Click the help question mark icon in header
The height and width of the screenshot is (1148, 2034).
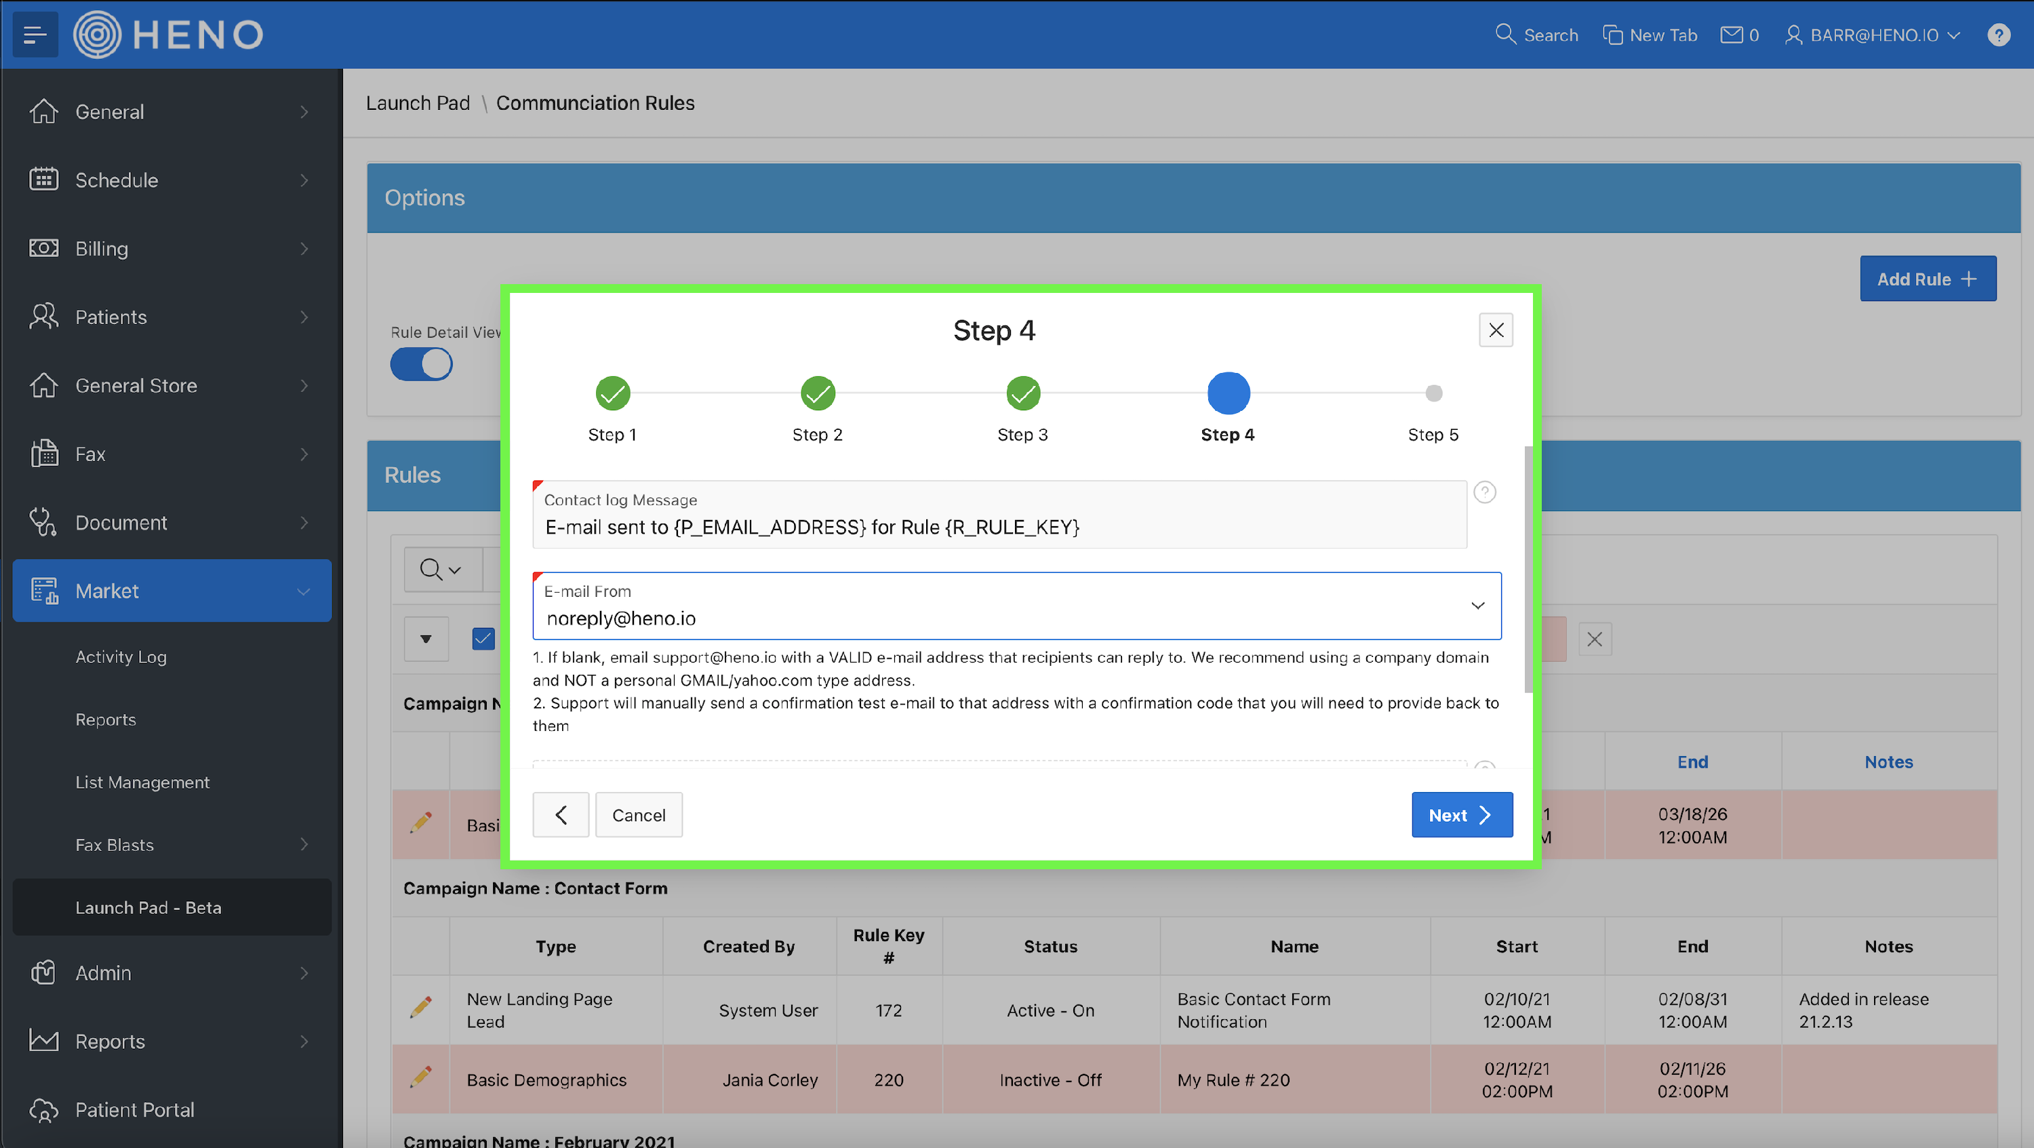point(1999,35)
